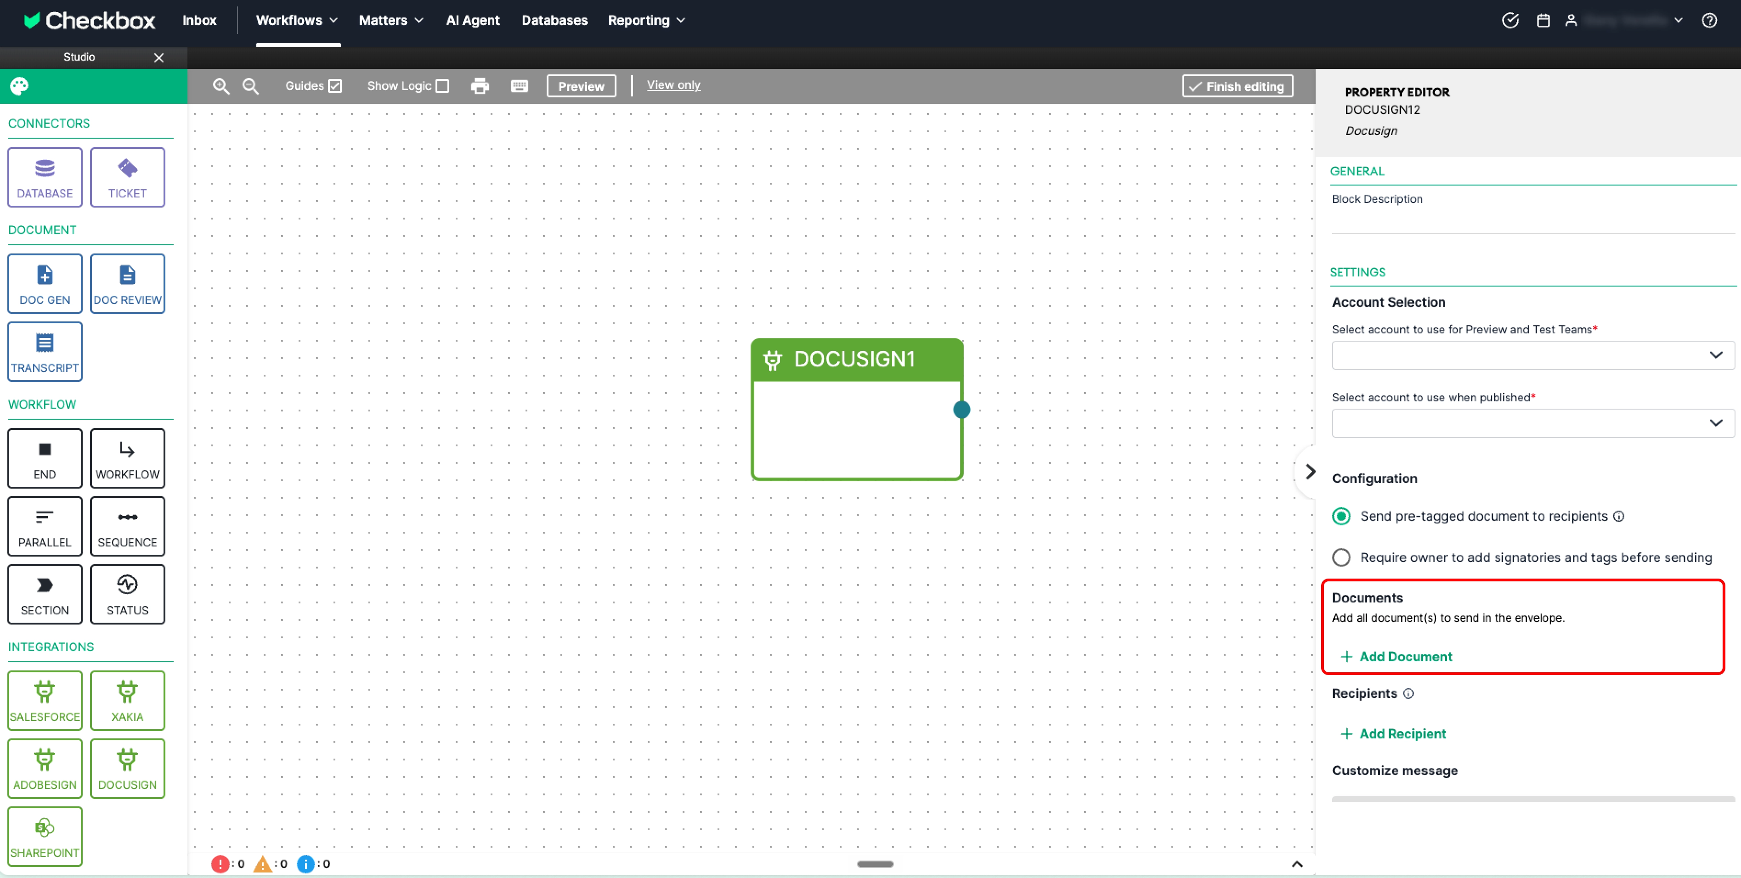Open the Inbox page

pyautogui.click(x=199, y=20)
